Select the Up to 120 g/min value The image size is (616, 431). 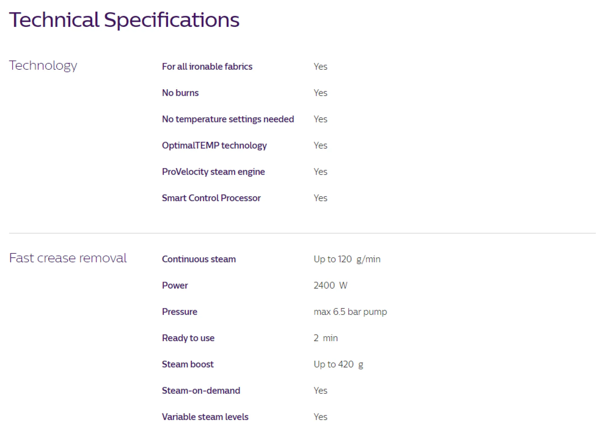click(347, 259)
